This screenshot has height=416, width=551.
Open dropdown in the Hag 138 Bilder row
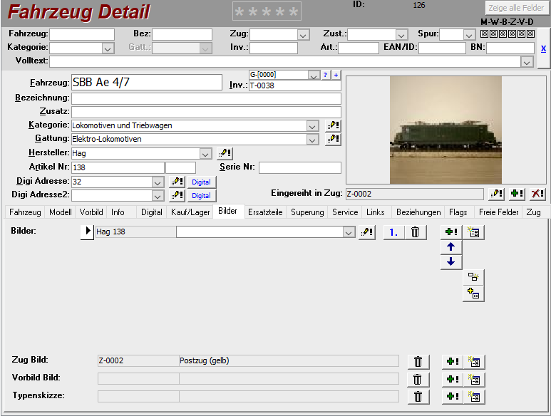click(349, 232)
